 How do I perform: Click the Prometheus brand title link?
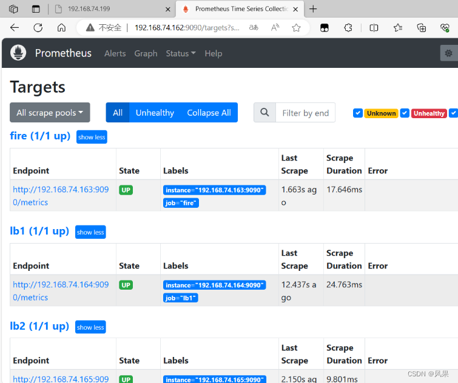click(63, 53)
